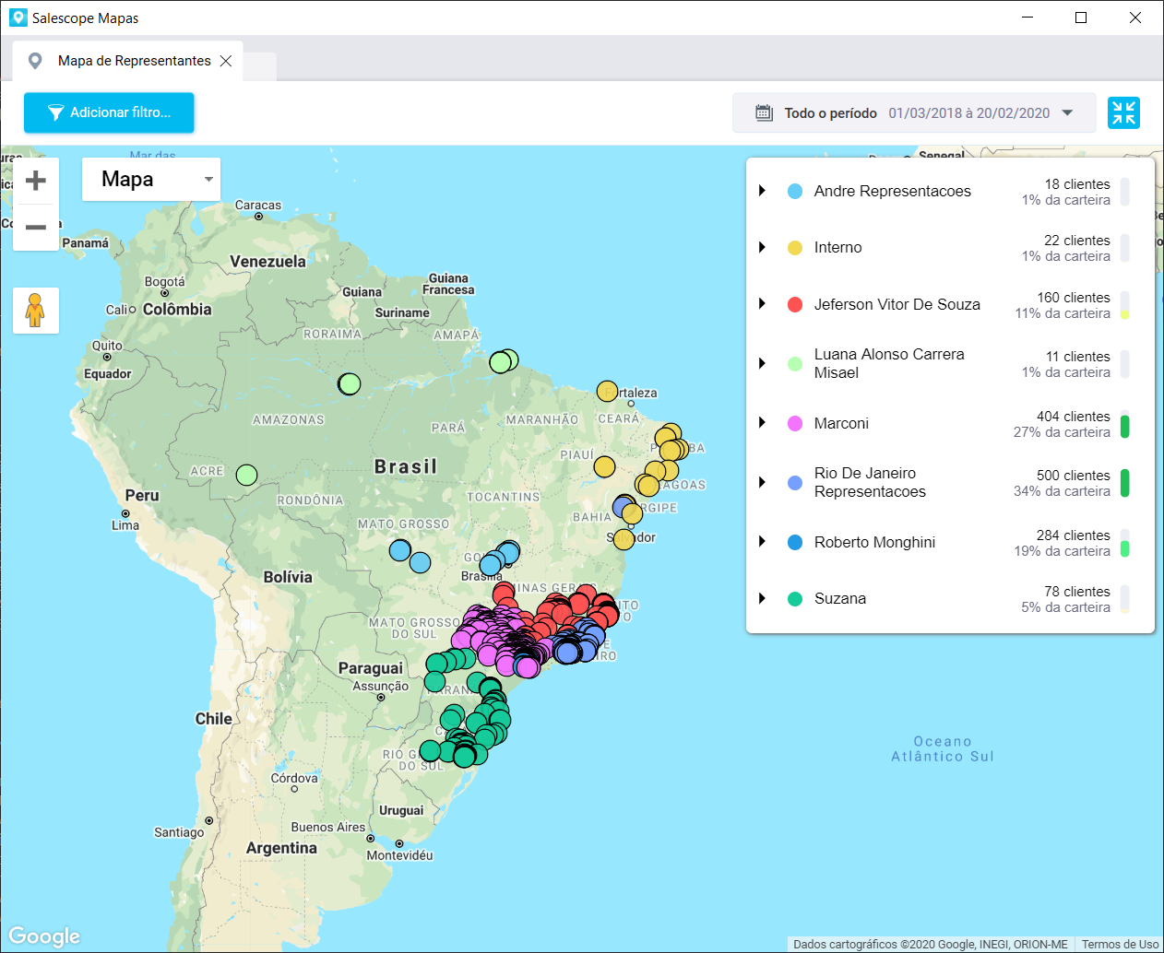The height and width of the screenshot is (953, 1164).
Task: Click the collapse view icon at top right
Action: click(1123, 112)
